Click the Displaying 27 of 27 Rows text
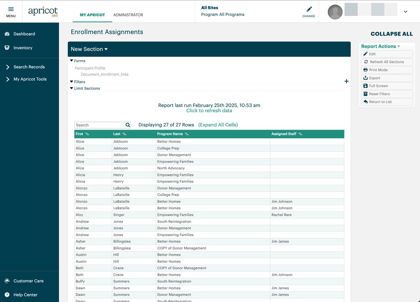 (x=166, y=125)
